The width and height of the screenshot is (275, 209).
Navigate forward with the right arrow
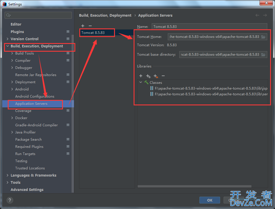[x=265, y=15]
